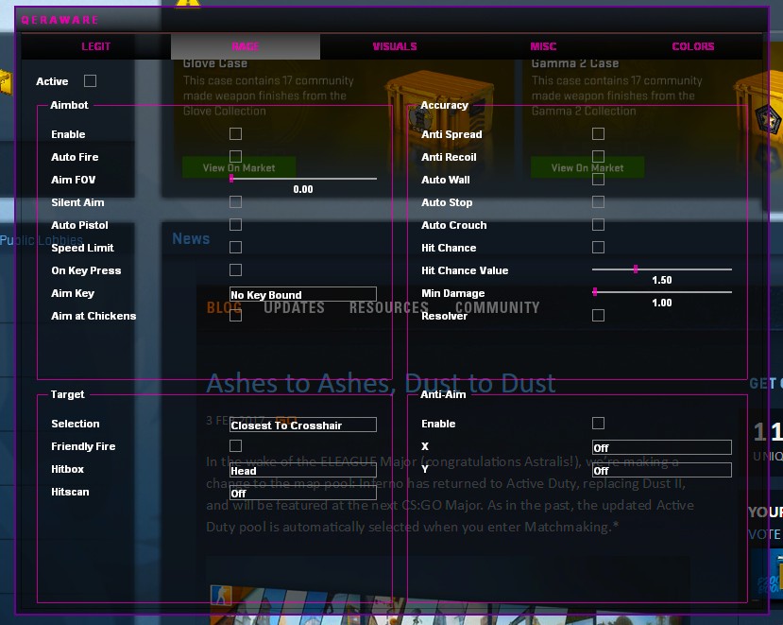Go to the VISUALS tab
Image resolution: width=783 pixels, height=625 pixels.
395,46
